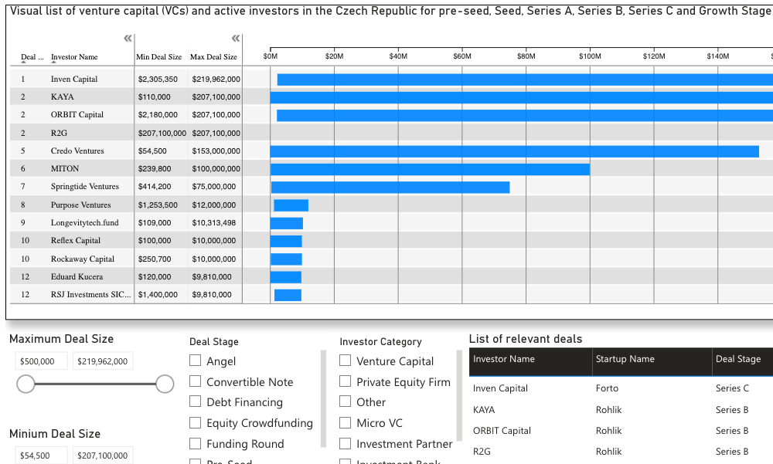Click the Springtide Ventures deal range bar
773x464 pixels.
[390, 187]
